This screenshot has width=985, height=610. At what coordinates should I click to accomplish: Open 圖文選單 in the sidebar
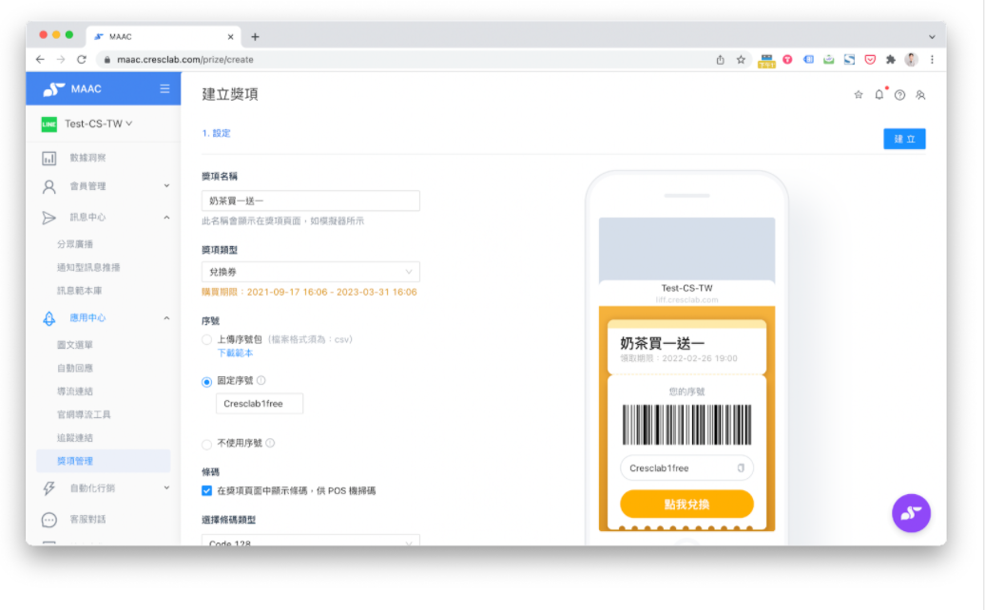75,345
